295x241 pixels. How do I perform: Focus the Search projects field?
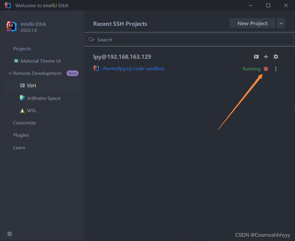pos(189,40)
